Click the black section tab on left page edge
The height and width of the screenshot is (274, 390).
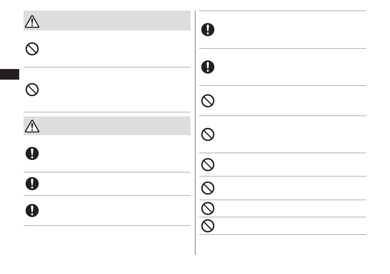tap(9, 74)
